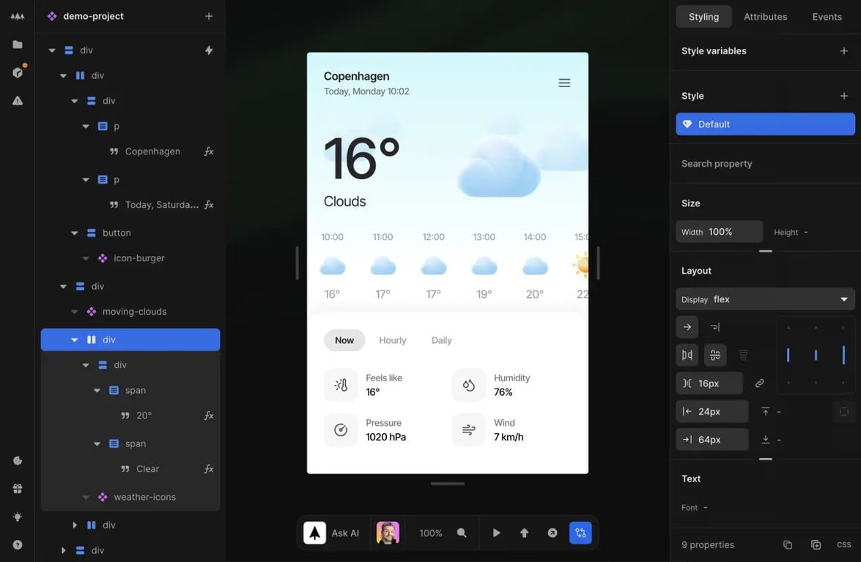Toggle the no-wrap layout option
Viewport: 861px width, 562px height.
(x=687, y=356)
